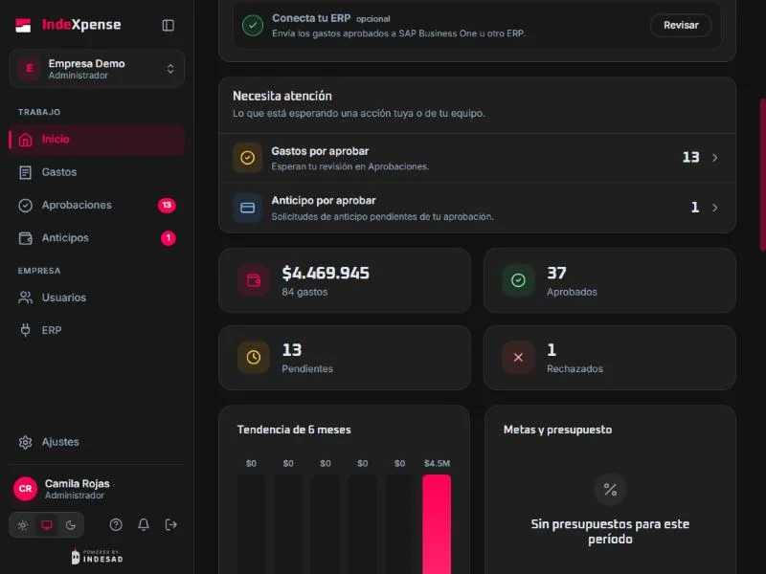Open Gastos in the sidebar
The height and width of the screenshot is (574, 766).
point(97,172)
